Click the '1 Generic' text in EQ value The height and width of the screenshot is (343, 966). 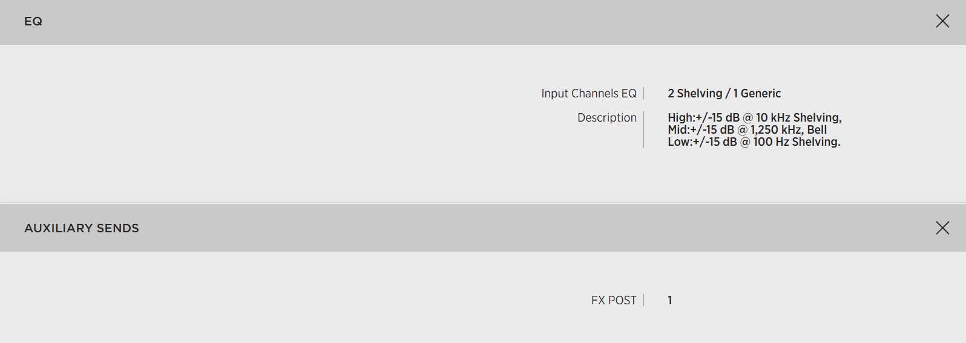point(757,93)
